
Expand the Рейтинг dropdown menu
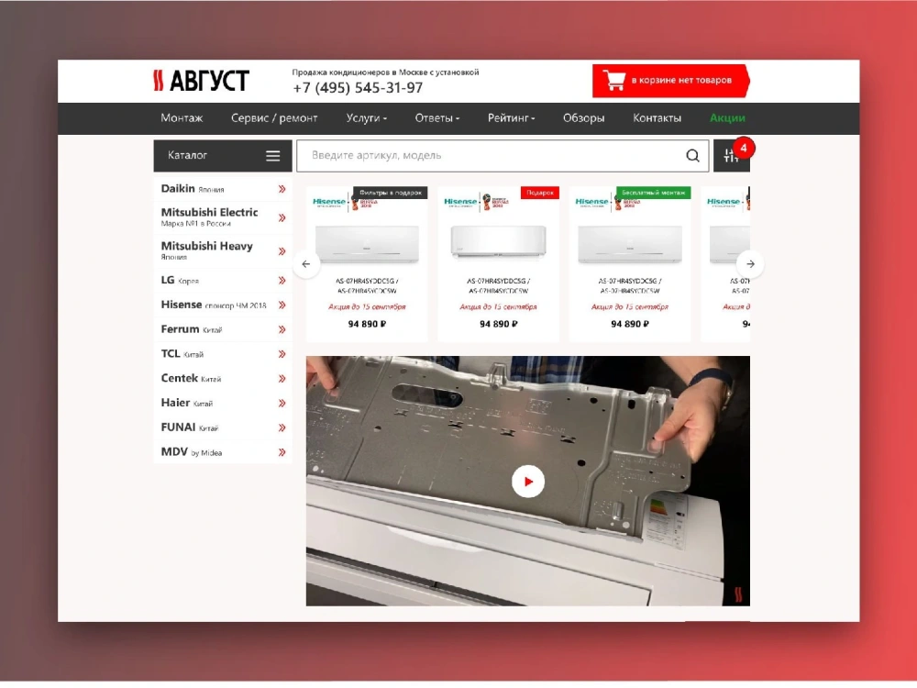511,118
